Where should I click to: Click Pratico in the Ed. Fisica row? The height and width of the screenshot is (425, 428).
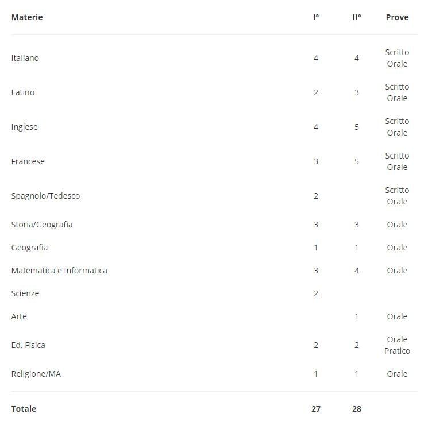click(397, 351)
